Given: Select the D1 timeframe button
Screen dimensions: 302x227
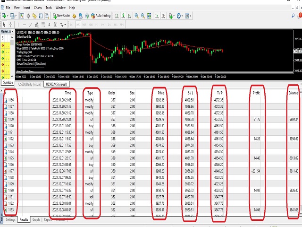Looking at the screenshot, I should (109, 25).
